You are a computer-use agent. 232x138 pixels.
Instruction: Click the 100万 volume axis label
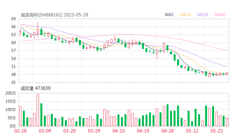coord(11,110)
